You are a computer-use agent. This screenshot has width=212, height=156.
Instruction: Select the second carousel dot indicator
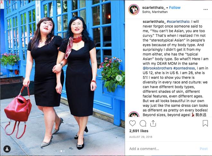[64, 151]
